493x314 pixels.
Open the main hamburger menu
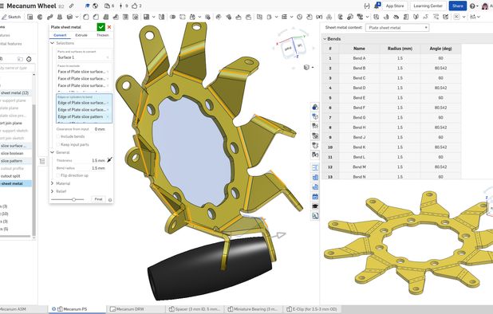click(2, 6)
